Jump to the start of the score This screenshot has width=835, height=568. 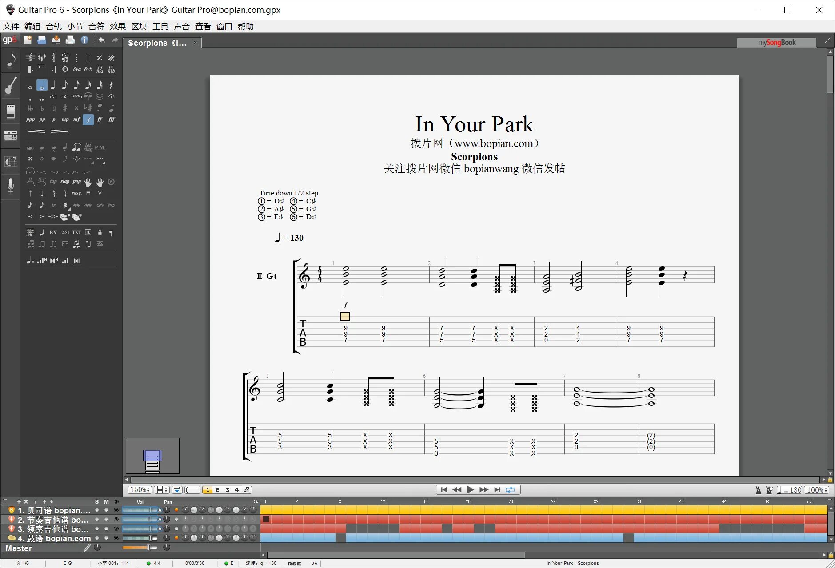443,490
